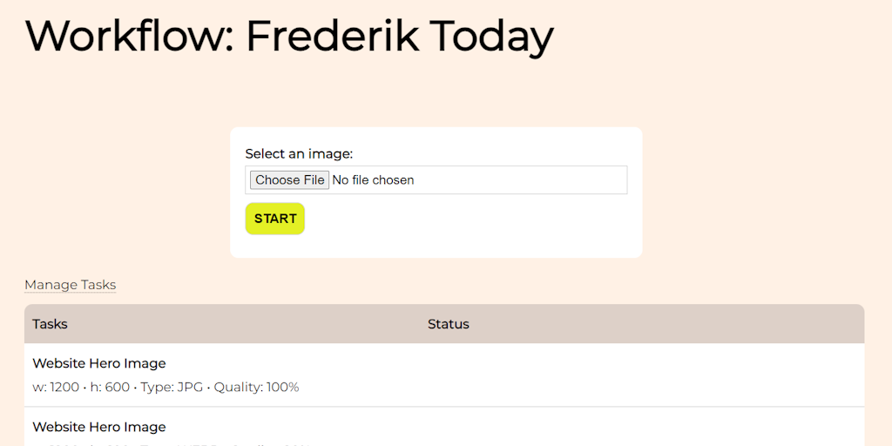The height and width of the screenshot is (446, 892).
Task: Click the 'No file chosen' text
Action: coord(373,180)
